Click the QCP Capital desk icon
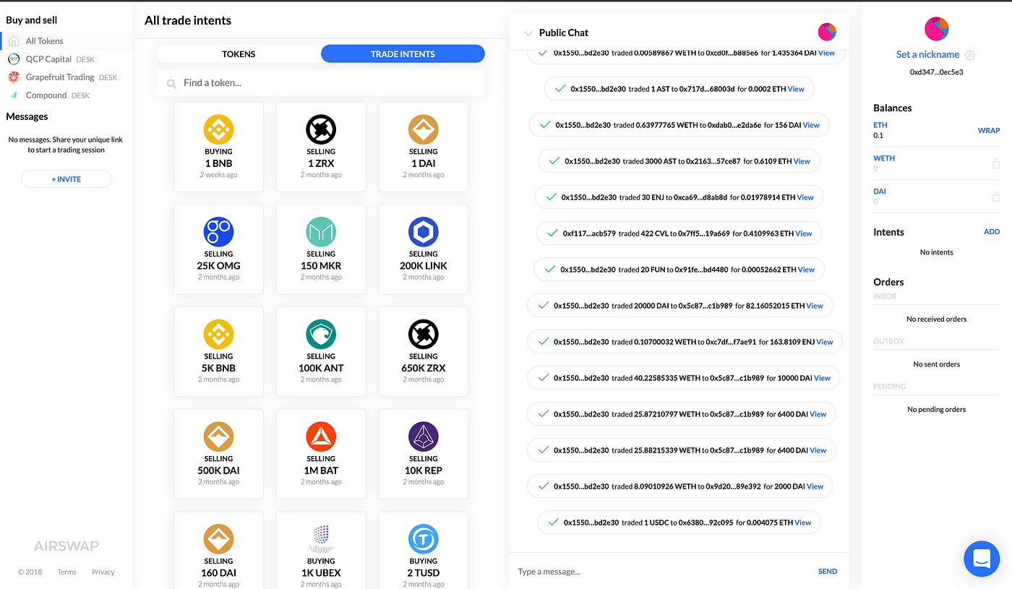The height and width of the screenshot is (589, 1012). click(x=13, y=59)
